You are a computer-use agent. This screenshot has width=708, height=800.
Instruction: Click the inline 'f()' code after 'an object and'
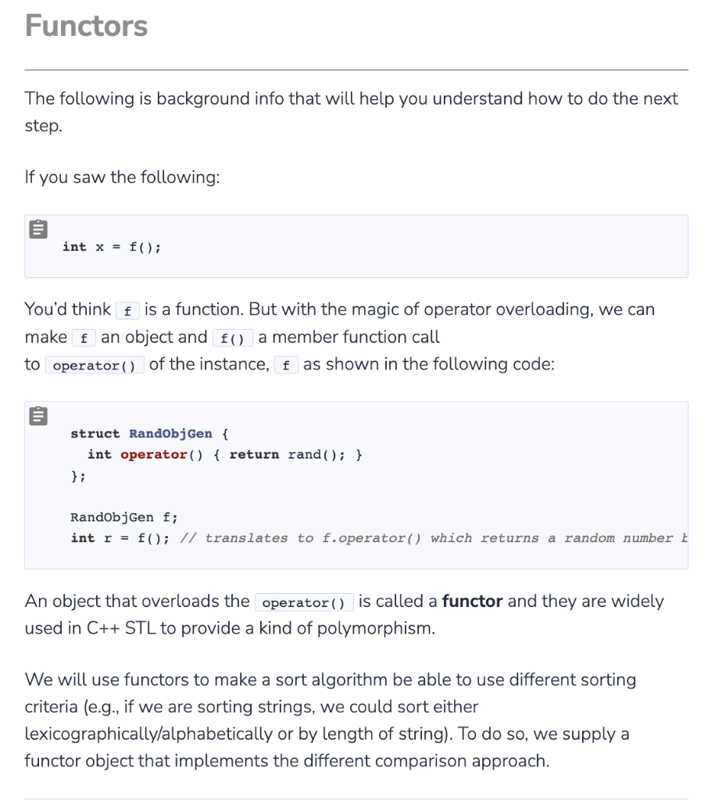(232, 338)
